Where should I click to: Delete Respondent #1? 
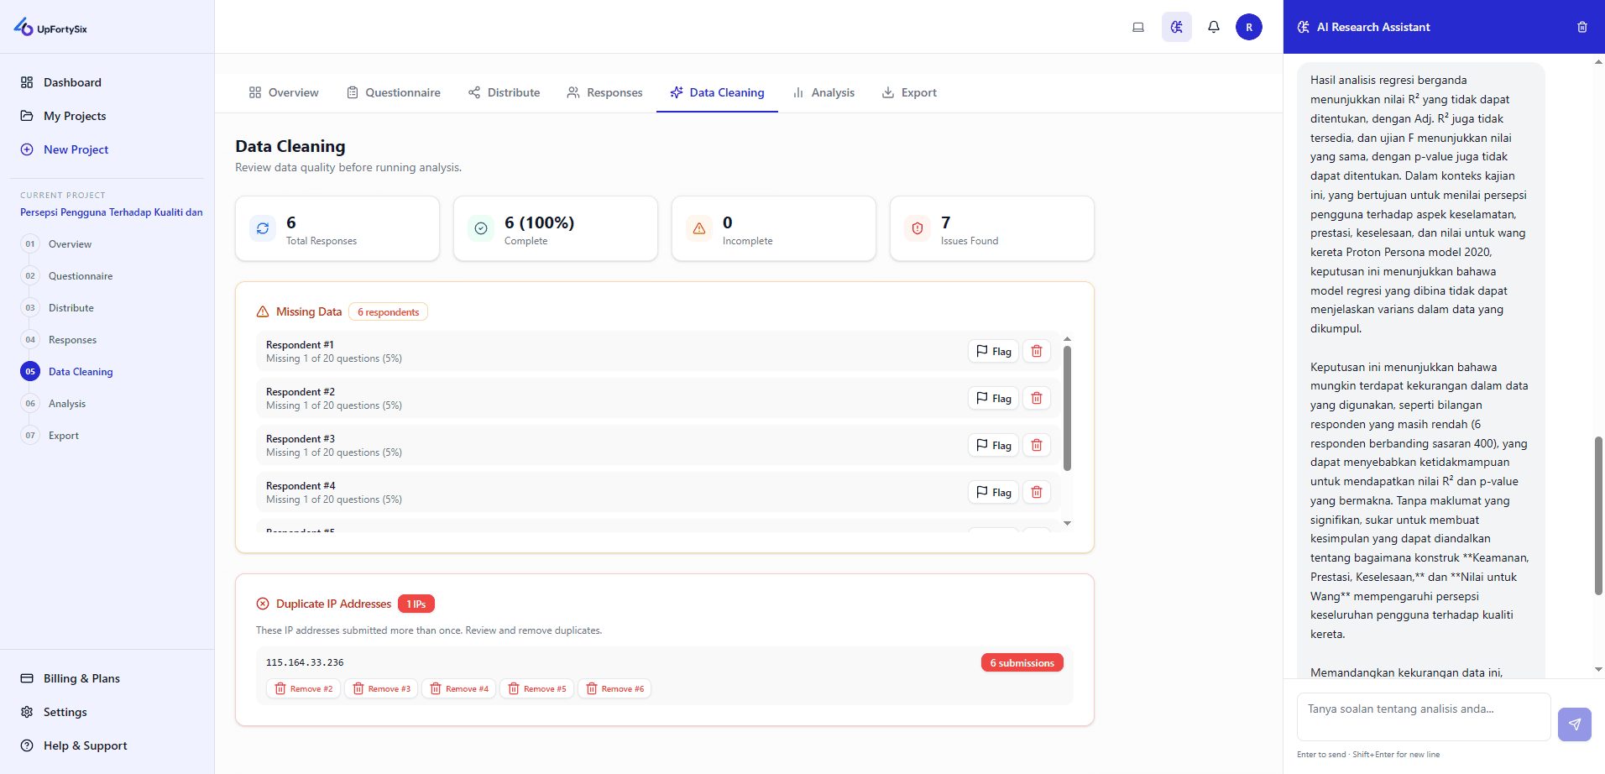(x=1037, y=351)
